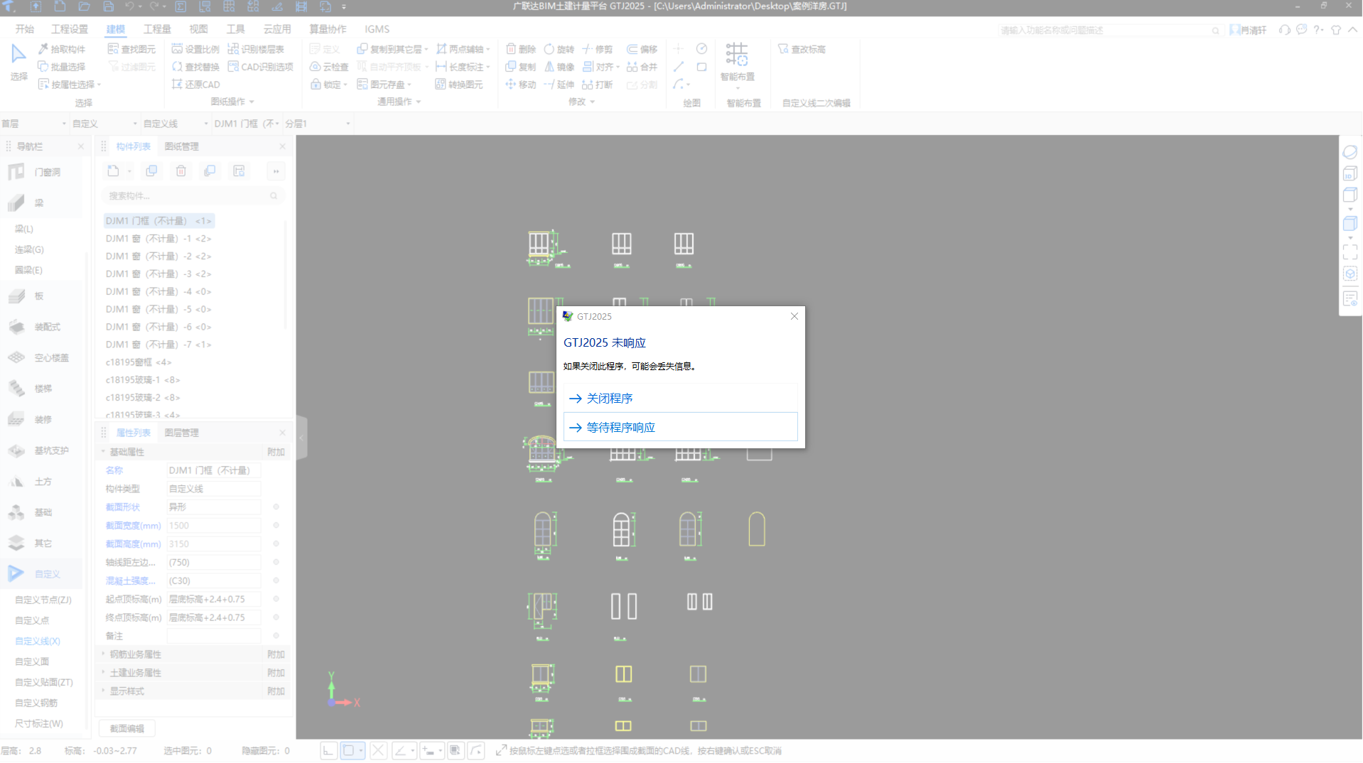Click the 设置比例 tool
This screenshot has width=1363, height=763.
[196, 49]
